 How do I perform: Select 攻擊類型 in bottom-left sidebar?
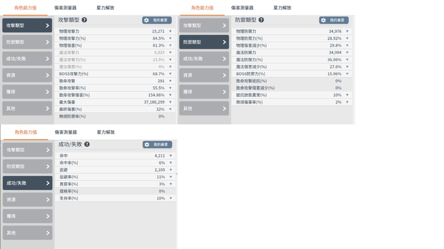(x=27, y=150)
